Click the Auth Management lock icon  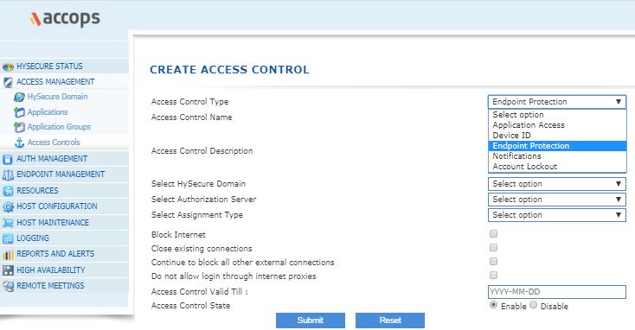pyautogui.click(x=8, y=159)
